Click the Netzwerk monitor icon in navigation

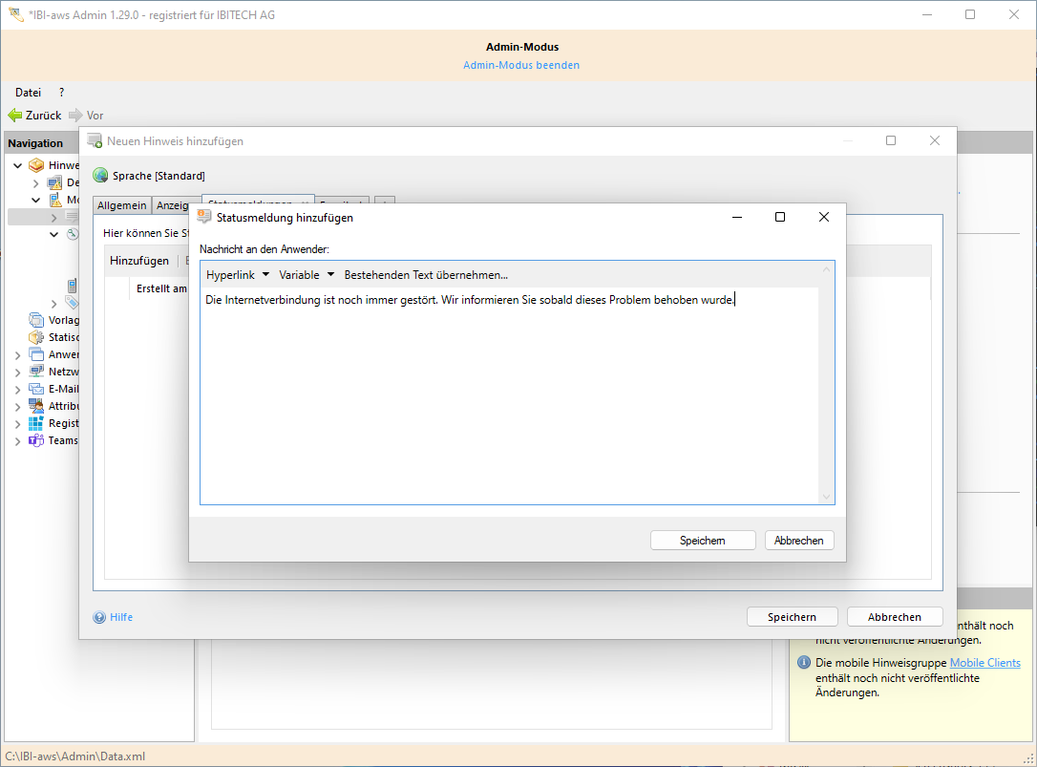tap(36, 372)
